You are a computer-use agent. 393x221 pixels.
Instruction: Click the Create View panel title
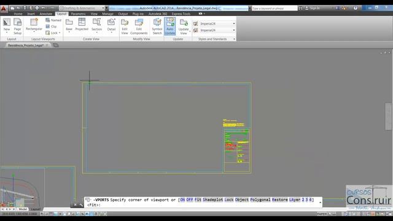tap(91, 39)
